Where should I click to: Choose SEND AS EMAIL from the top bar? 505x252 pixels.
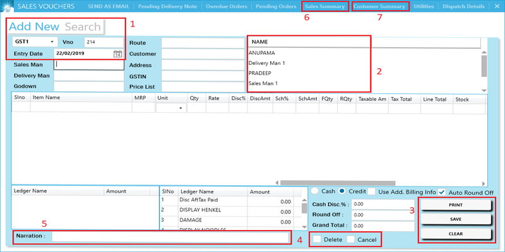[x=109, y=6]
